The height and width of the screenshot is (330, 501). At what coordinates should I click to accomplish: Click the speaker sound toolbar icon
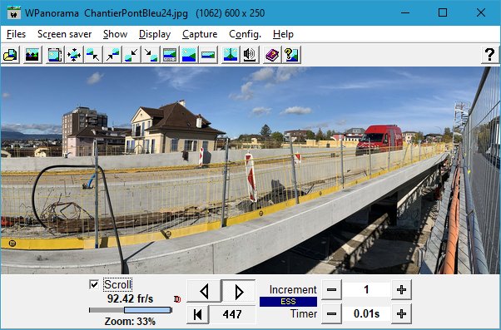click(x=250, y=55)
